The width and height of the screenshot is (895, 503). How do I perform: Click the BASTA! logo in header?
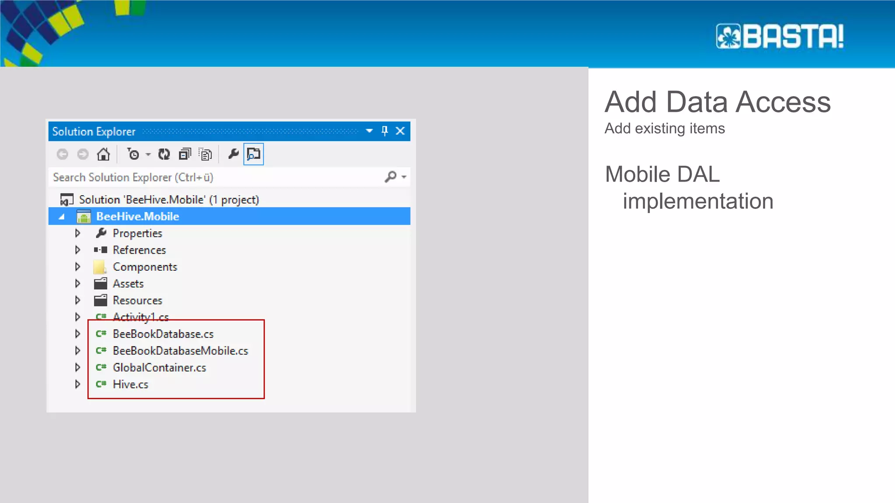pos(780,36)
